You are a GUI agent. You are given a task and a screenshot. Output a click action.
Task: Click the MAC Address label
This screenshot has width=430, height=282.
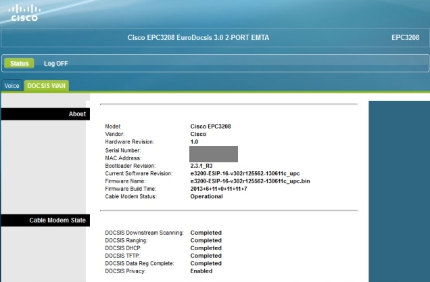[123, 158]
